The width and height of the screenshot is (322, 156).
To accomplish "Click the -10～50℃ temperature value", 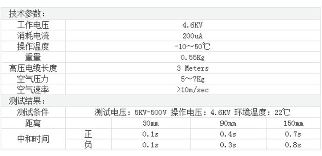I will 192,47.
